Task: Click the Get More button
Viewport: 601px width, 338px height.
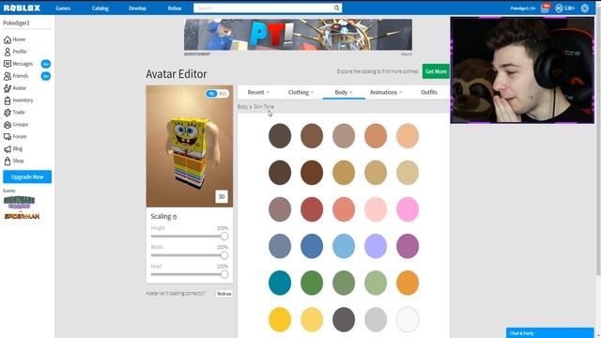Action: (436, 71)
